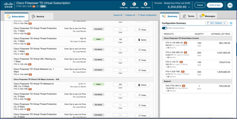Click the expand summary panel icon
This screenshot has width=237, height=119.
[x=231, y=23]
